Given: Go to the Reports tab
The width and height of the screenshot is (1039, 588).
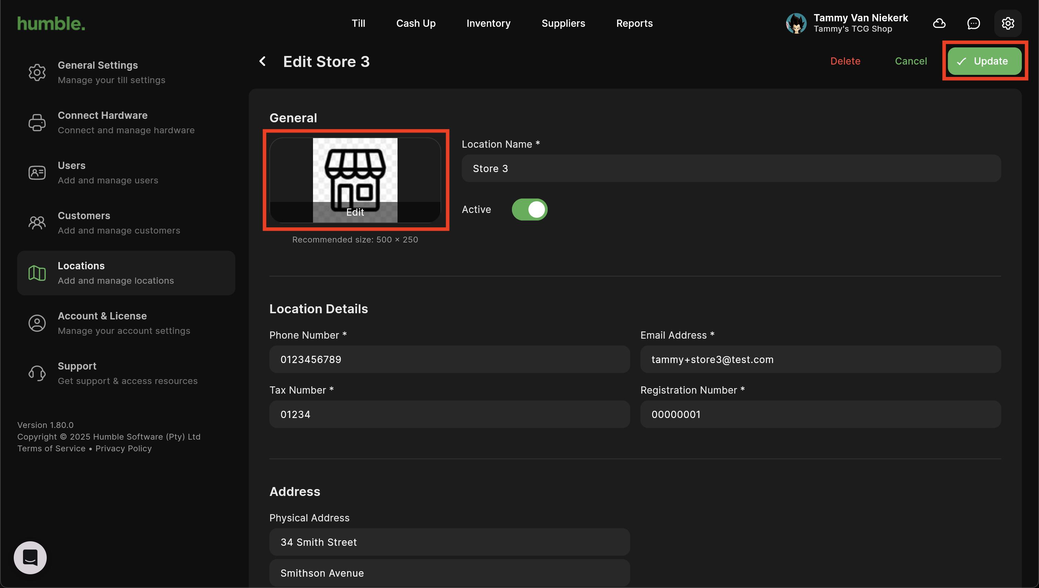Looking at the screenshot, I should [634, 23].
